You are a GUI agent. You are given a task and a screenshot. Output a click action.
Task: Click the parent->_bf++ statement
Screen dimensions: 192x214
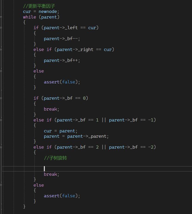coord(62,60)
